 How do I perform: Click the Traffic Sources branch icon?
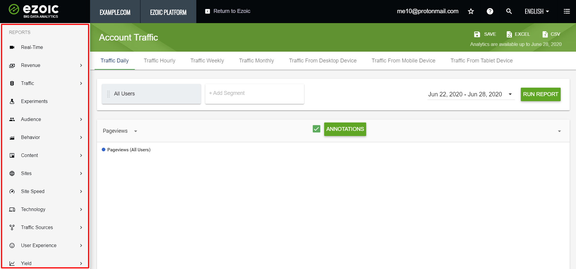12,228
